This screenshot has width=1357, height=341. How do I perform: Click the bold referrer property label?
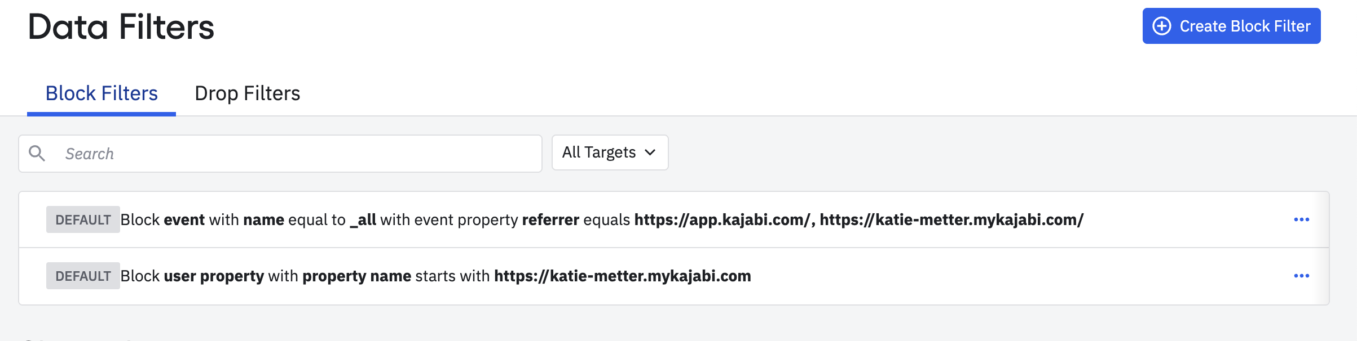pos(550,220)
